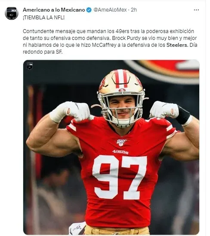Click the white towel at the waist
This screenshot has height=236, width=210.
coord(77,229)
